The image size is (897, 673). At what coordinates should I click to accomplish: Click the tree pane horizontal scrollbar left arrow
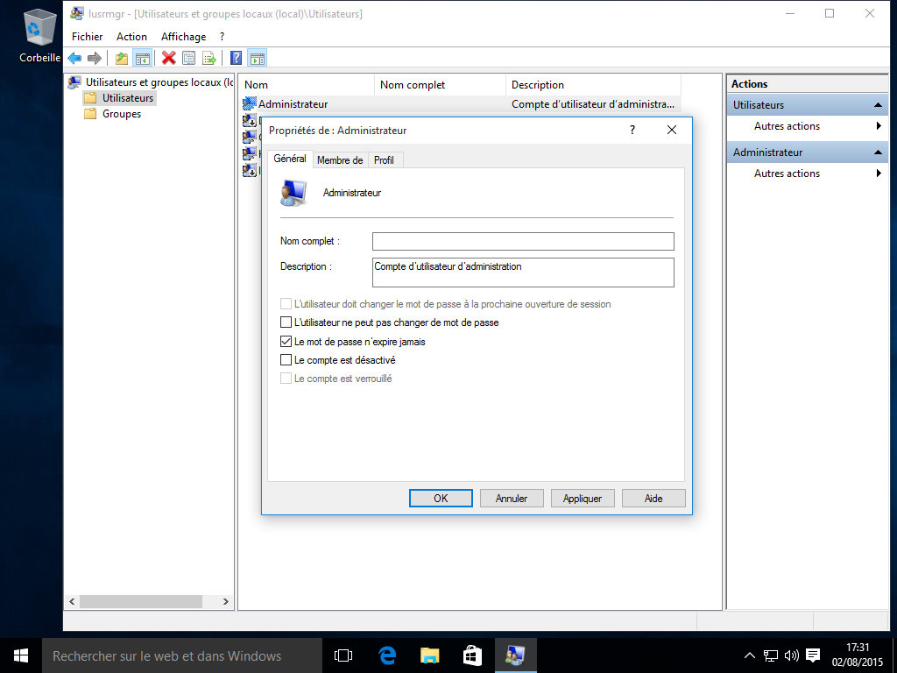[72, 601]
